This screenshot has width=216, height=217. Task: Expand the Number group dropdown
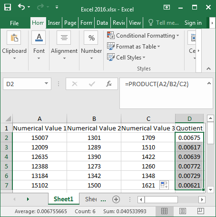[91, 58]
